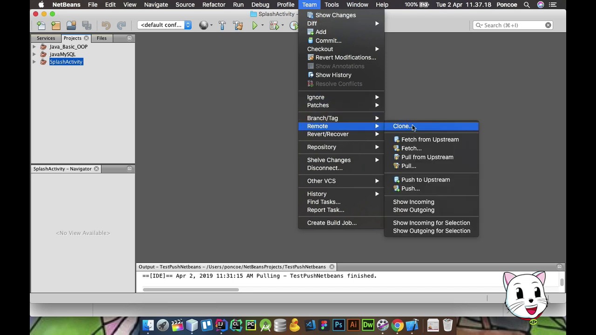Open Photoshop from the Dock
596x335 pixels.
[x=339, y=325]
